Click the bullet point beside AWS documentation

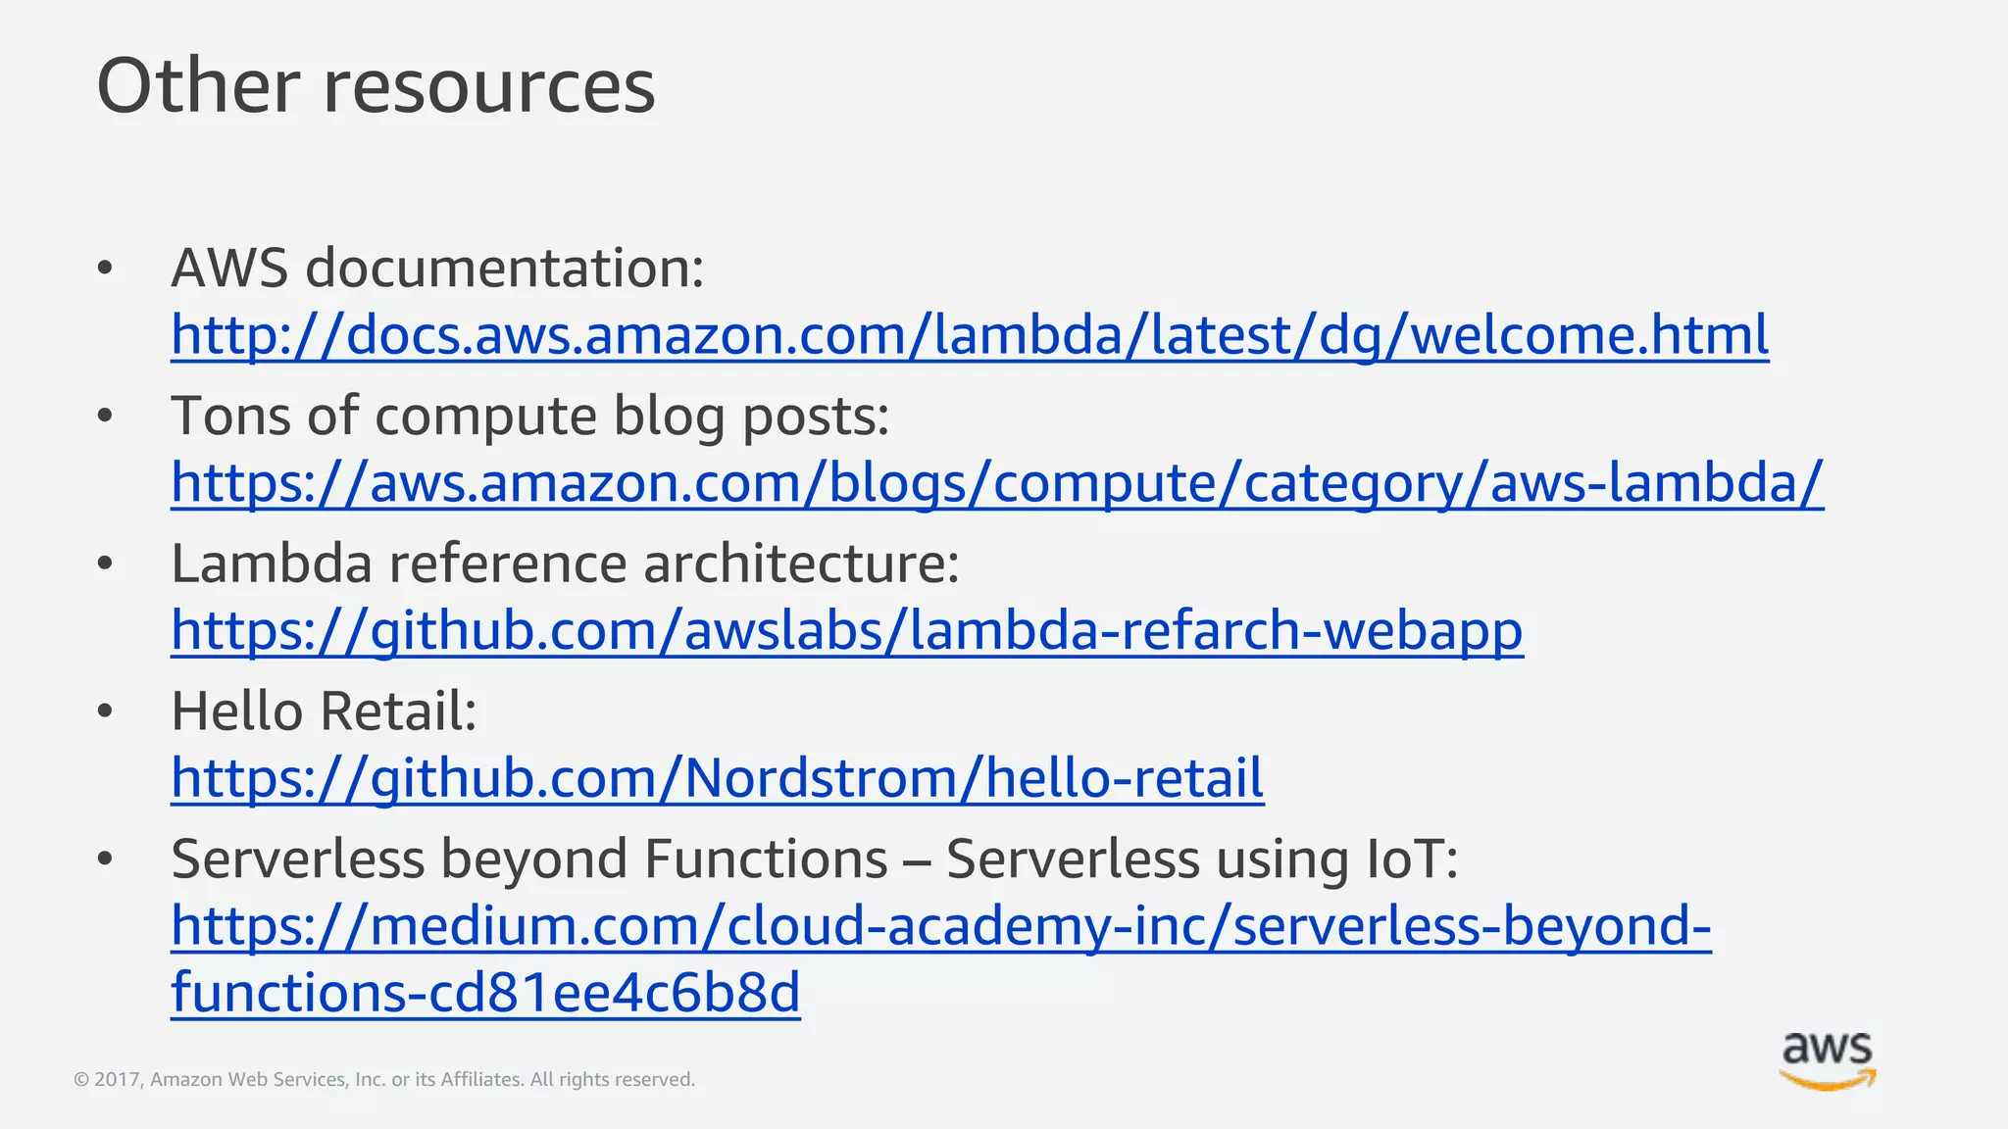click(106, 269)
